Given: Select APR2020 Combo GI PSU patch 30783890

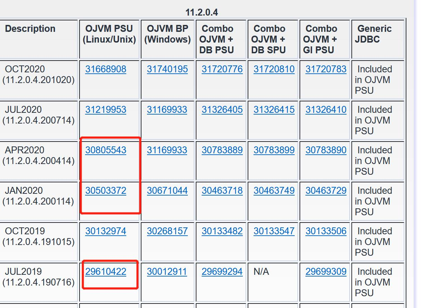Looking at the screenshot, I should pos(325,150).
